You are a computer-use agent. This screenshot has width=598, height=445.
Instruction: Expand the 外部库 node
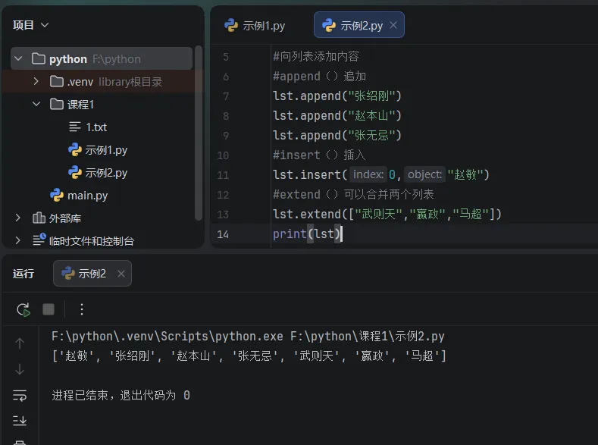click(17, 218)
